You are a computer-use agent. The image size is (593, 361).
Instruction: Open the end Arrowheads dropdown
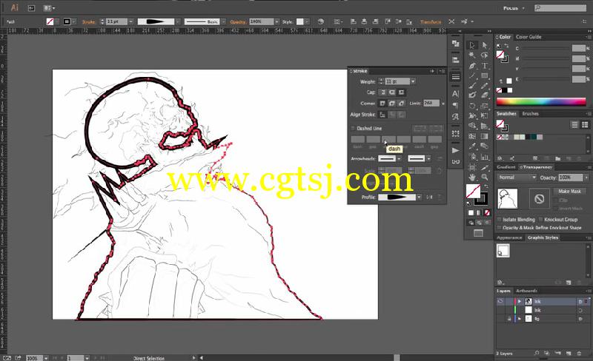tap(428, 158)
